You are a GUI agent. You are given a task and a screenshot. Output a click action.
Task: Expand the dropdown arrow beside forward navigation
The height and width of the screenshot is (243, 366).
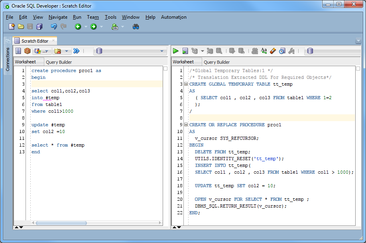click(x=101, y=26)
